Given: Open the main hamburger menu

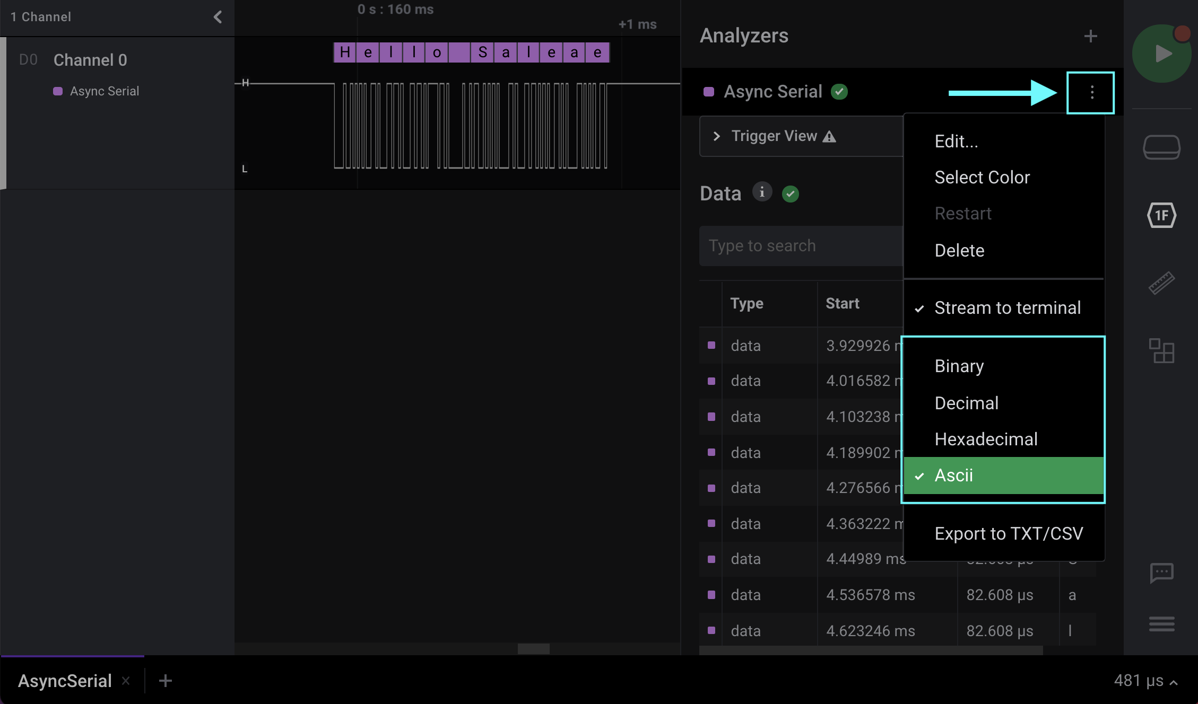Looking at the screenshot, I should point(1162,624).
